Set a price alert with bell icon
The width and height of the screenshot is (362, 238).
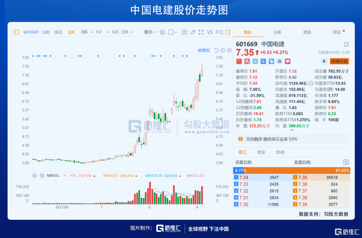pyautogui.click(x=324, y=61)
